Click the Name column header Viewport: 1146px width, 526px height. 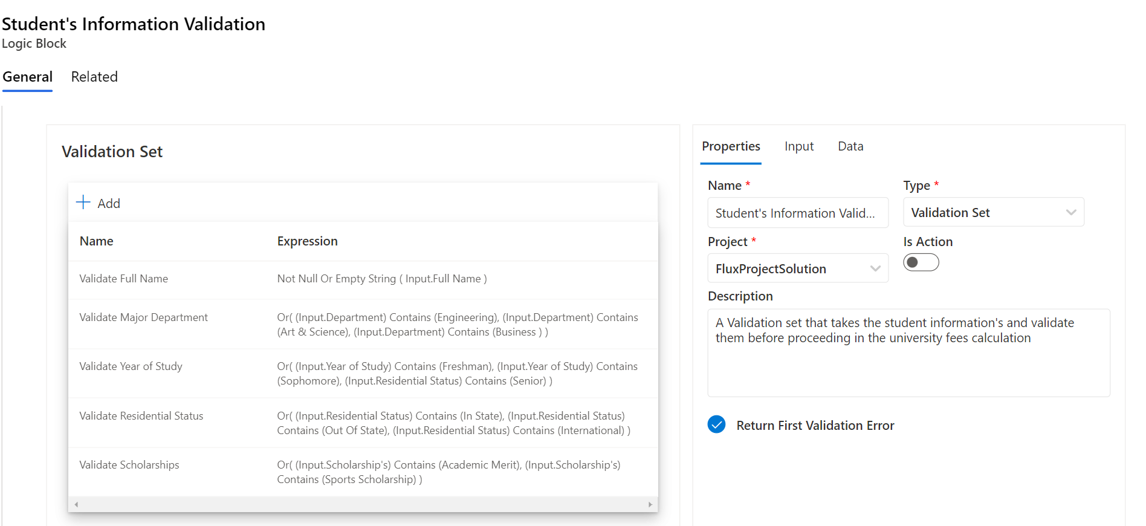96,241
